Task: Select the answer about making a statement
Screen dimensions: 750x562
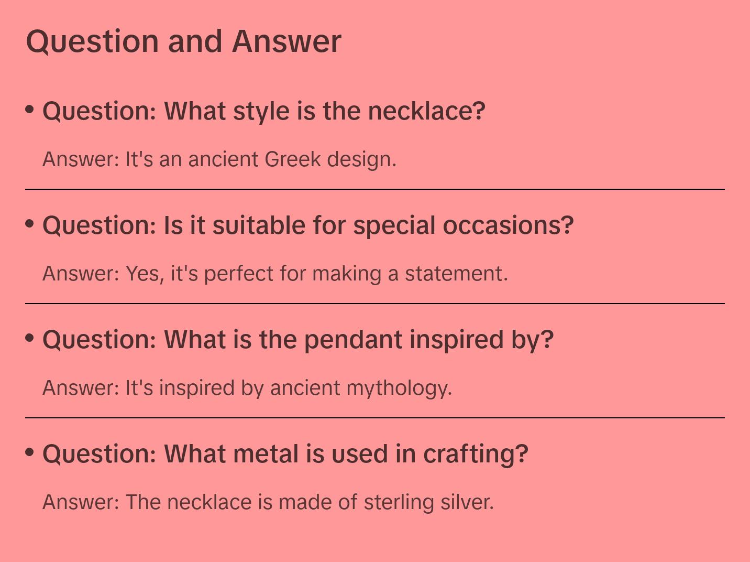Action: tap(275, 274)
